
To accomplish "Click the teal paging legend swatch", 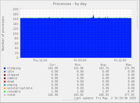I will pyautogui.click(x=5, y=85).
